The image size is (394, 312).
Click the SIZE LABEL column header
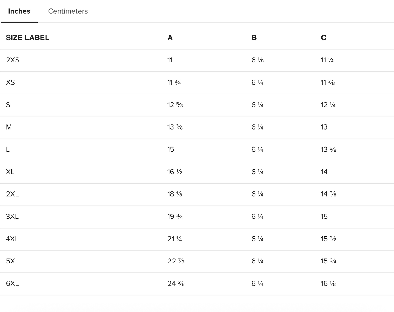[28, 38]
